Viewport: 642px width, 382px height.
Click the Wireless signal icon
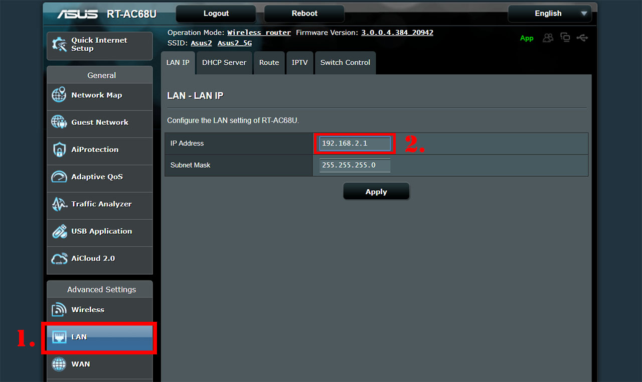pyautogui.click(x=59, y=310)
